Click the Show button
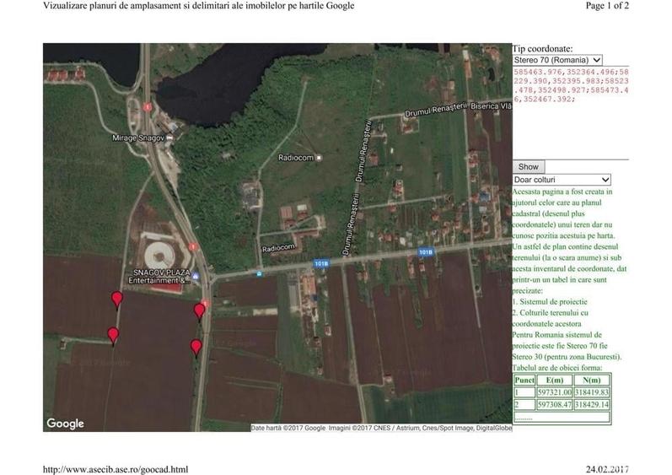The height and width of the screenshot is (475, 672). (x=529, y=167)
